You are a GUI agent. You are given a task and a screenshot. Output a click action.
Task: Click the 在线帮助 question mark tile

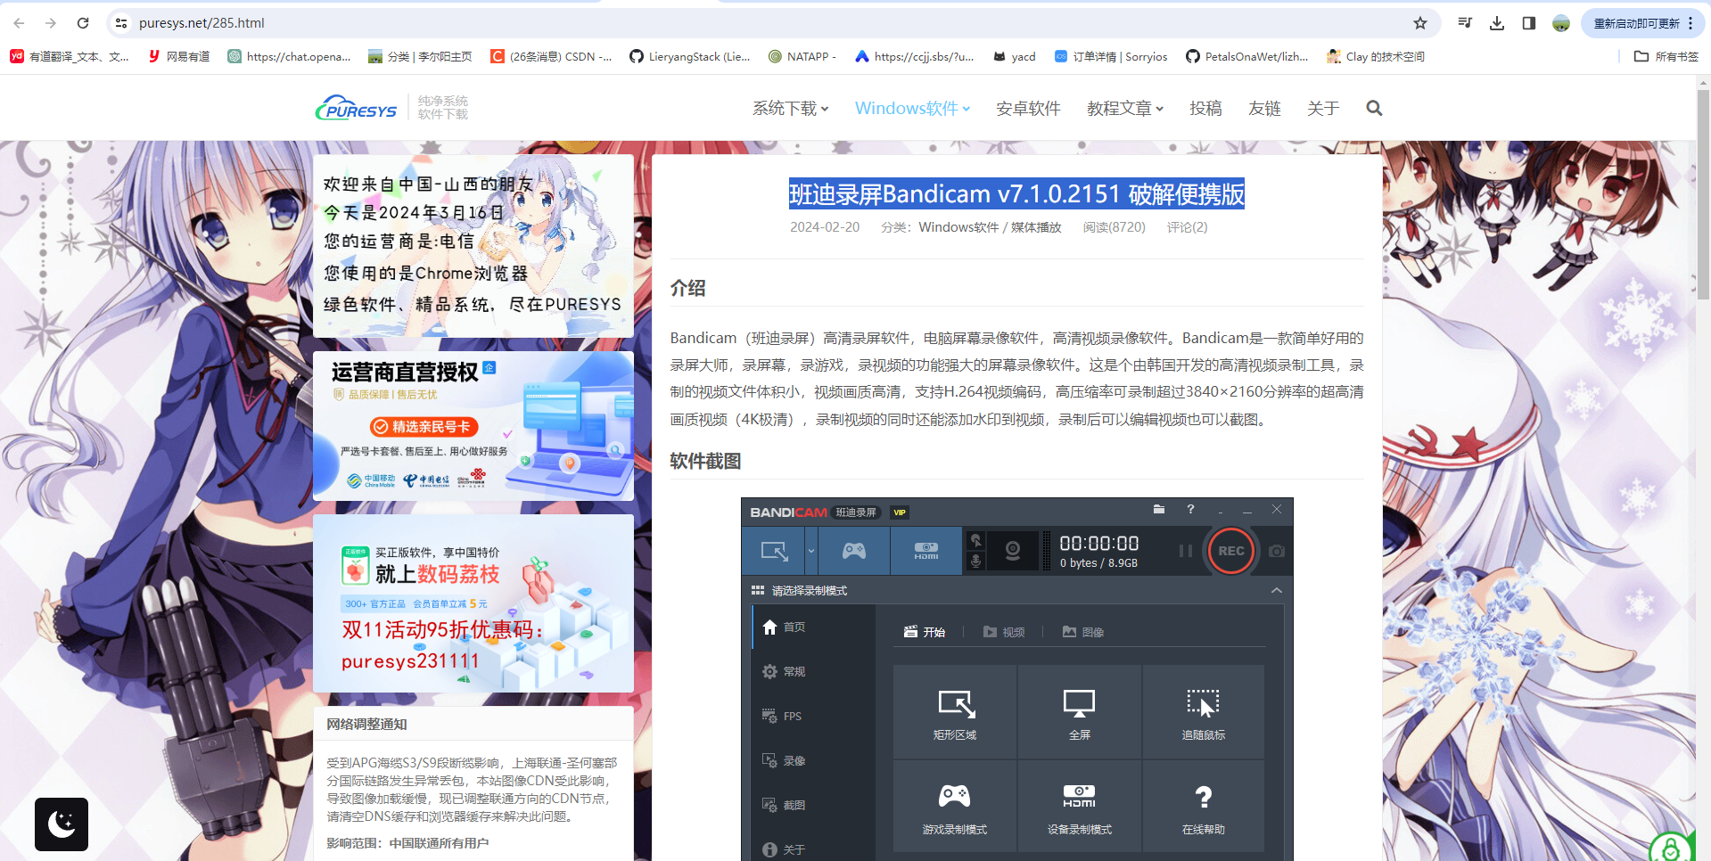(x=1204, y=807)
